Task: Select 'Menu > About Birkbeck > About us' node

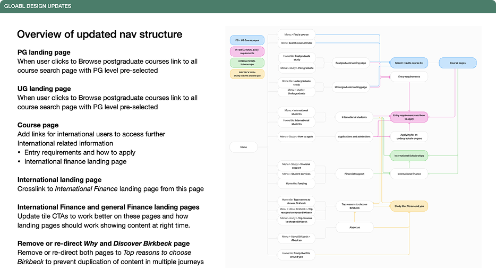Action: click(296, 239)
